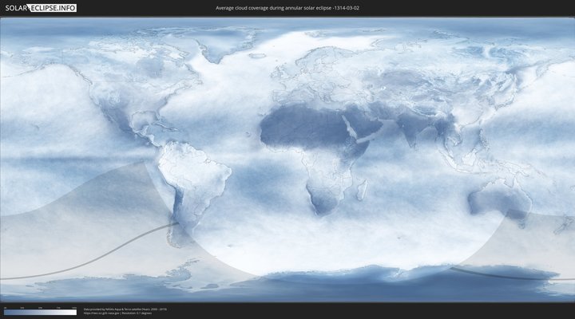Click the 100% label on the legend

tap(74, 307)
